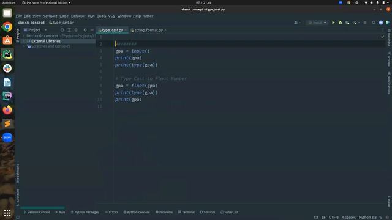Open Version Control tool window
Screen dimensions: 392x220
[37, 212]
